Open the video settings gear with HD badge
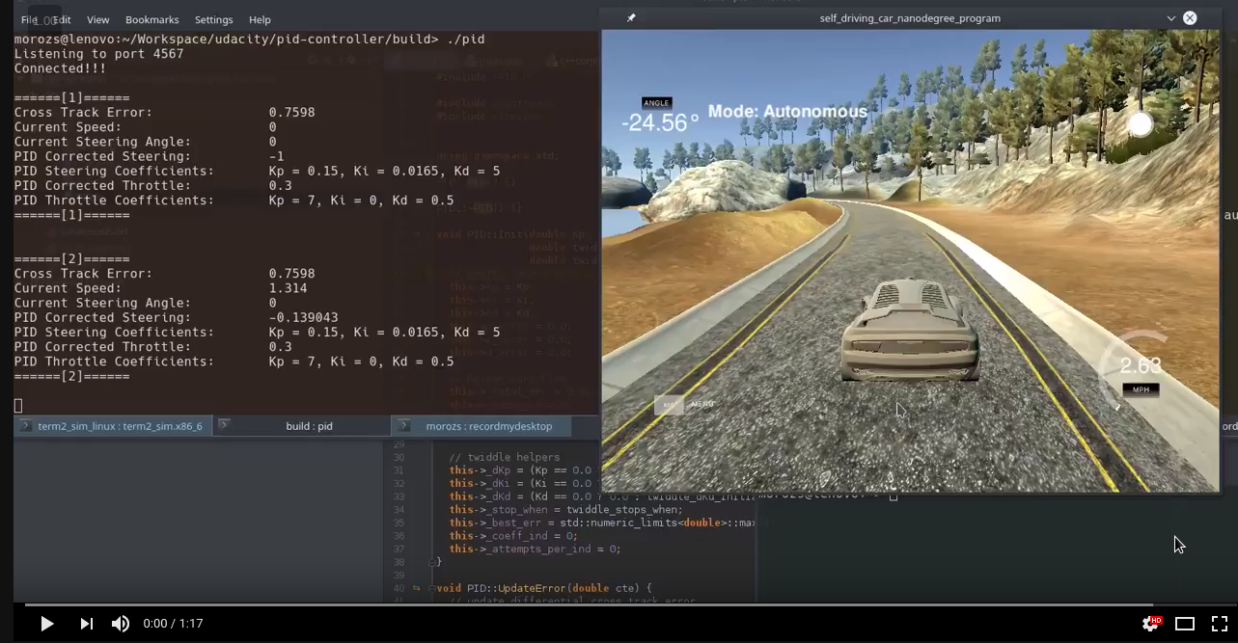 click(x=1151, y=624)
